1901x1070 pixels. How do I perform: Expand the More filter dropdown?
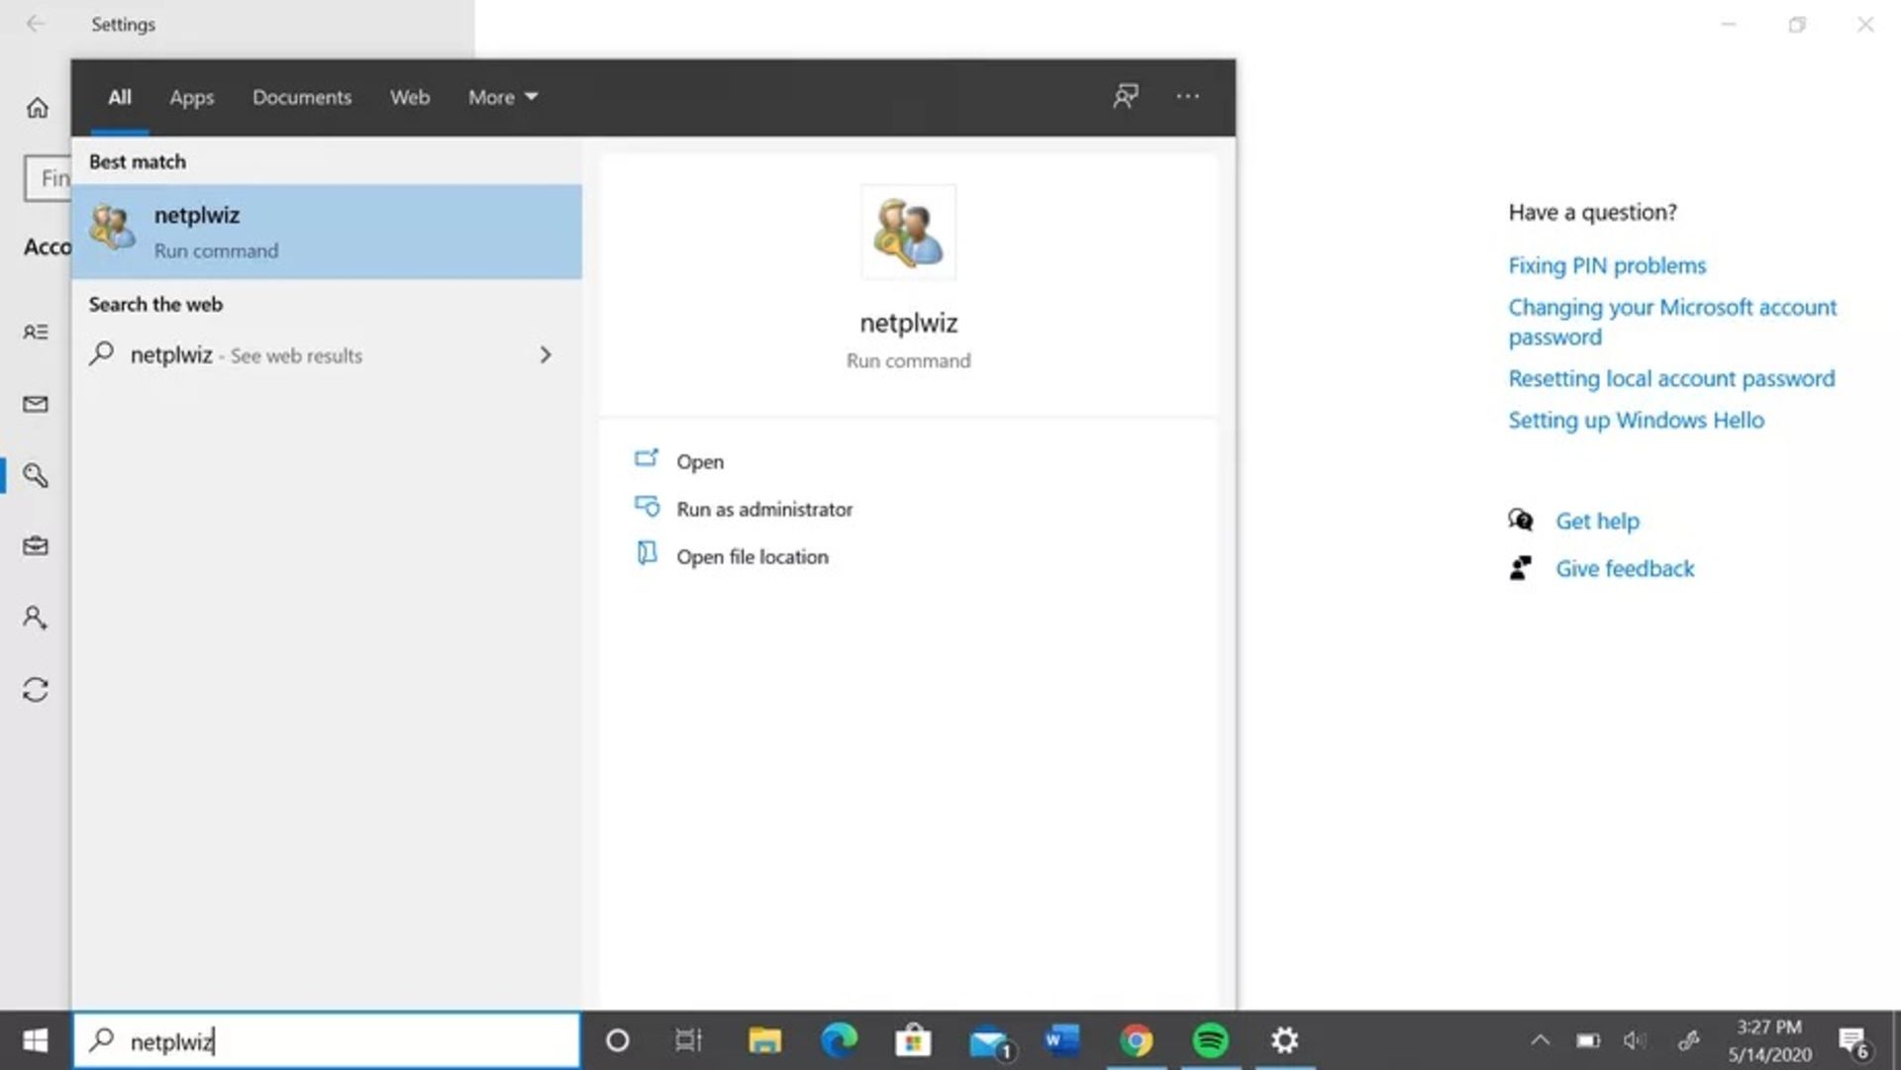click(x=503, y=97)
